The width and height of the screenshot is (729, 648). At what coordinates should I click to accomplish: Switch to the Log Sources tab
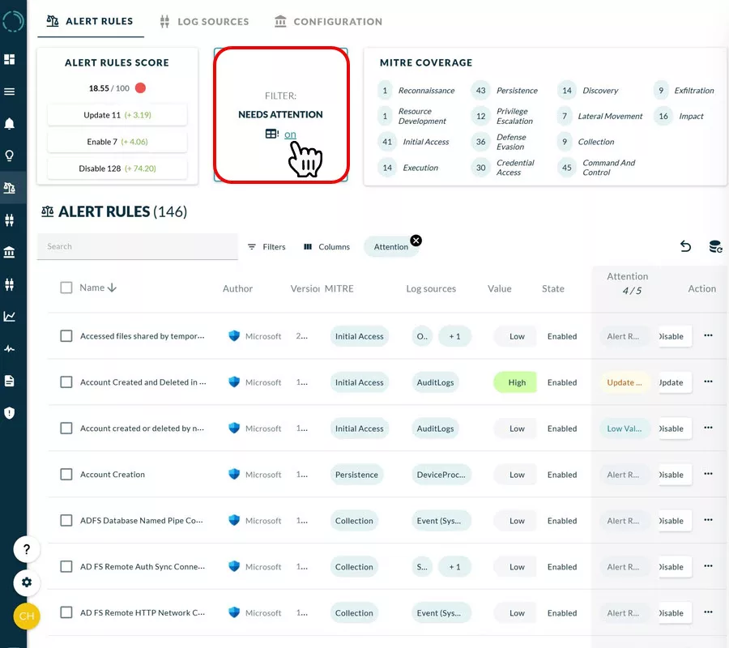pyautogui.click(x=205, y=21)
